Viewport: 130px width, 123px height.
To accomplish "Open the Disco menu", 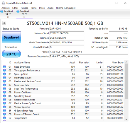I will [42, 8].
